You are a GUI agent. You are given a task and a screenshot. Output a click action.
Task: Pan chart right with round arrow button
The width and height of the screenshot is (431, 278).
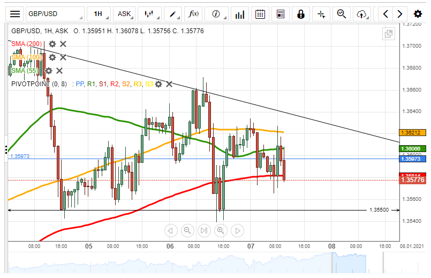click(238, 230)
